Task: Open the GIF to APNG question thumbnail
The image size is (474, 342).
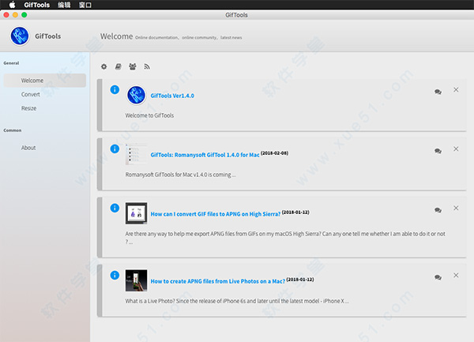Action: [137, 213]
